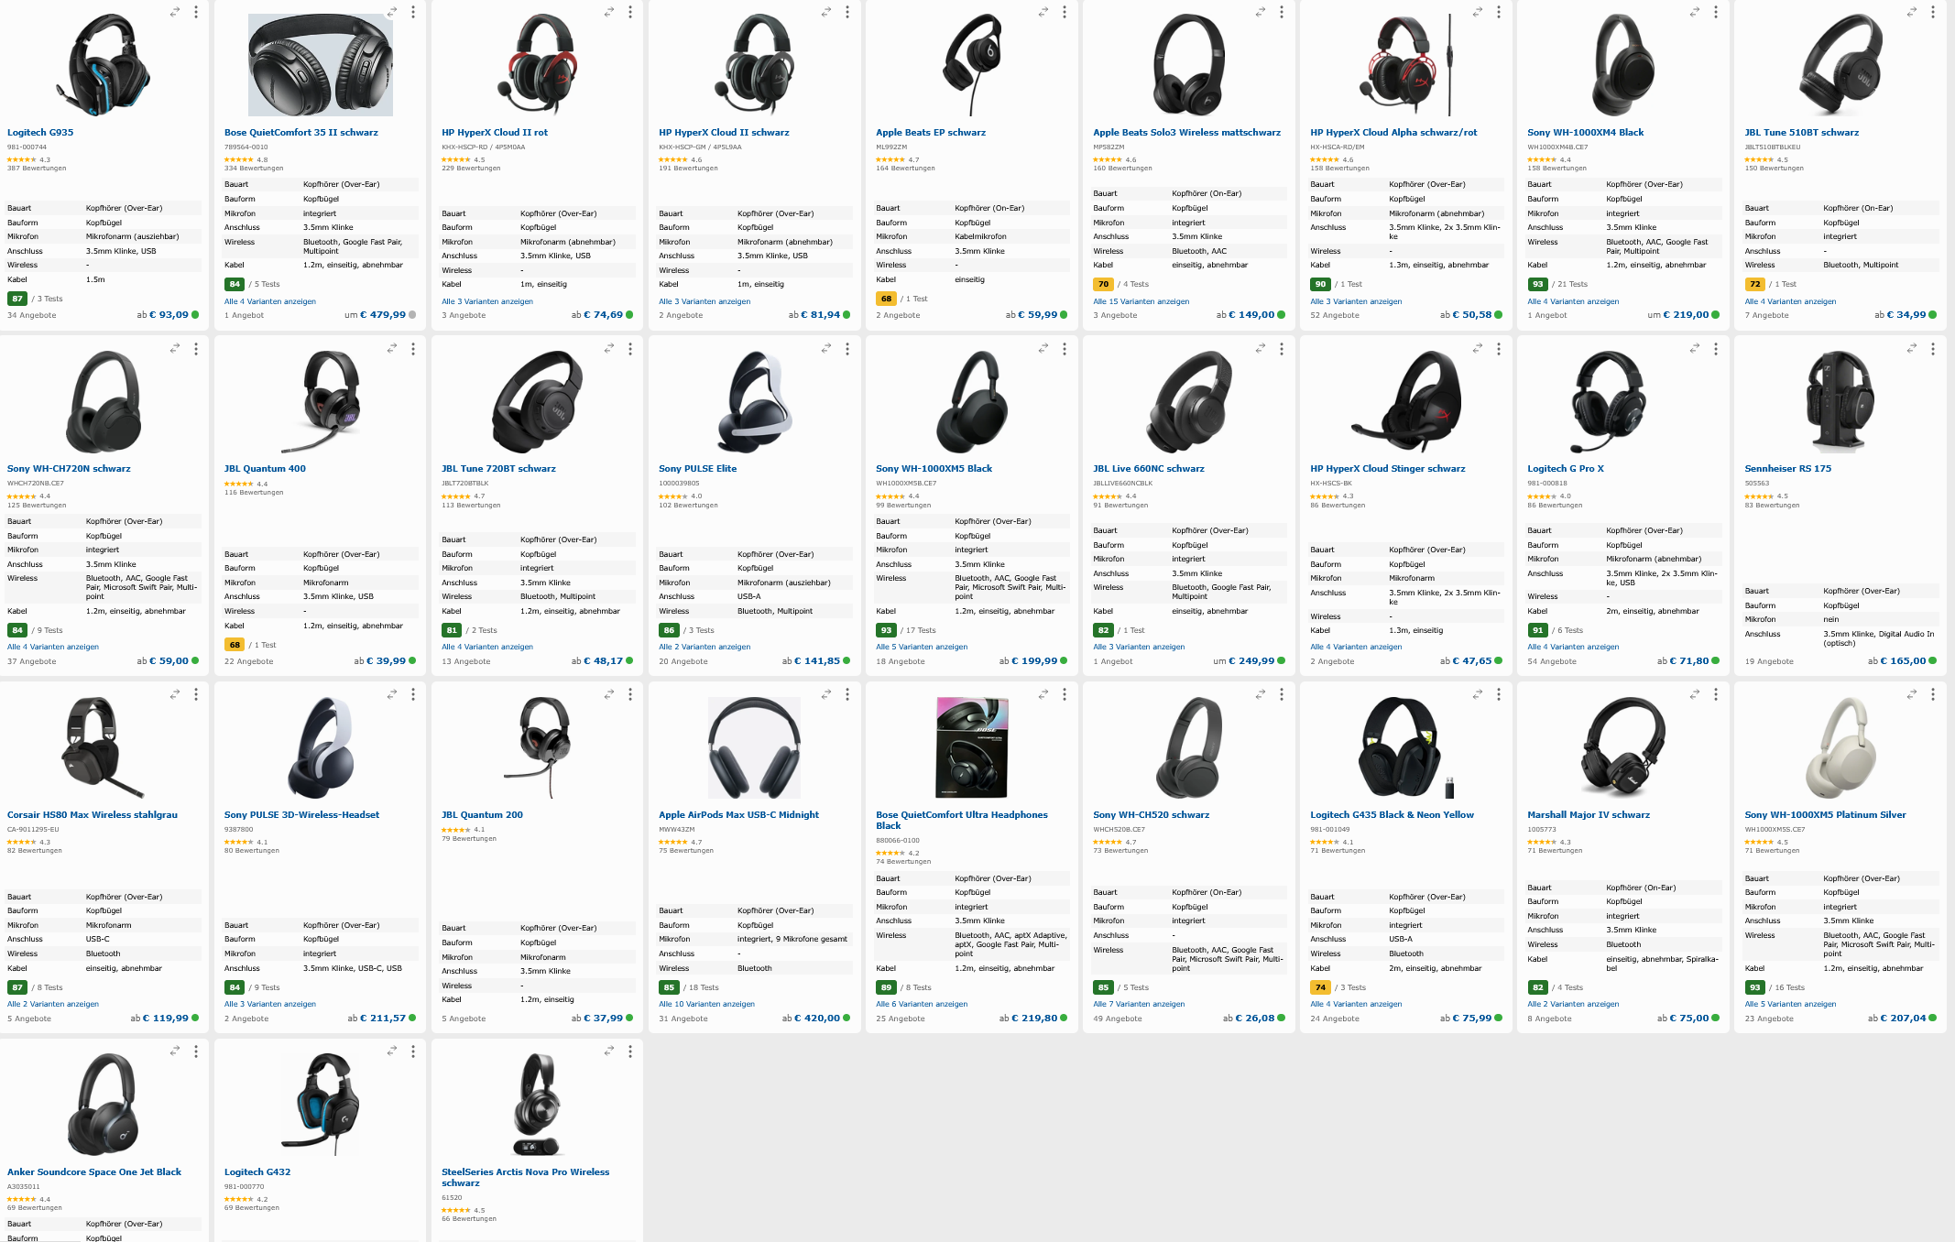Click compare arrows icon on Logitech G Pro X card
The width and height of the screenshot is (1955, 1242).
coord(1694,349)
